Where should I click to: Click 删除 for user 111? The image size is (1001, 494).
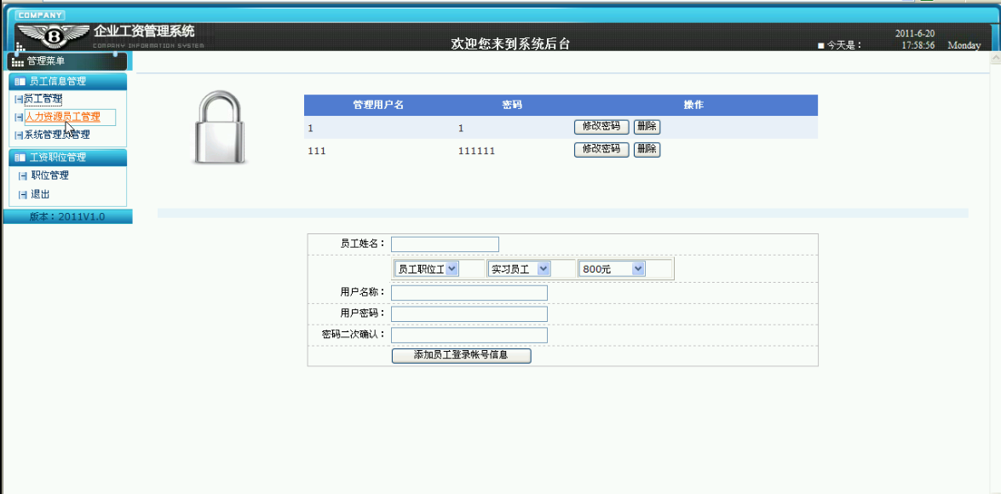point(647,150)
